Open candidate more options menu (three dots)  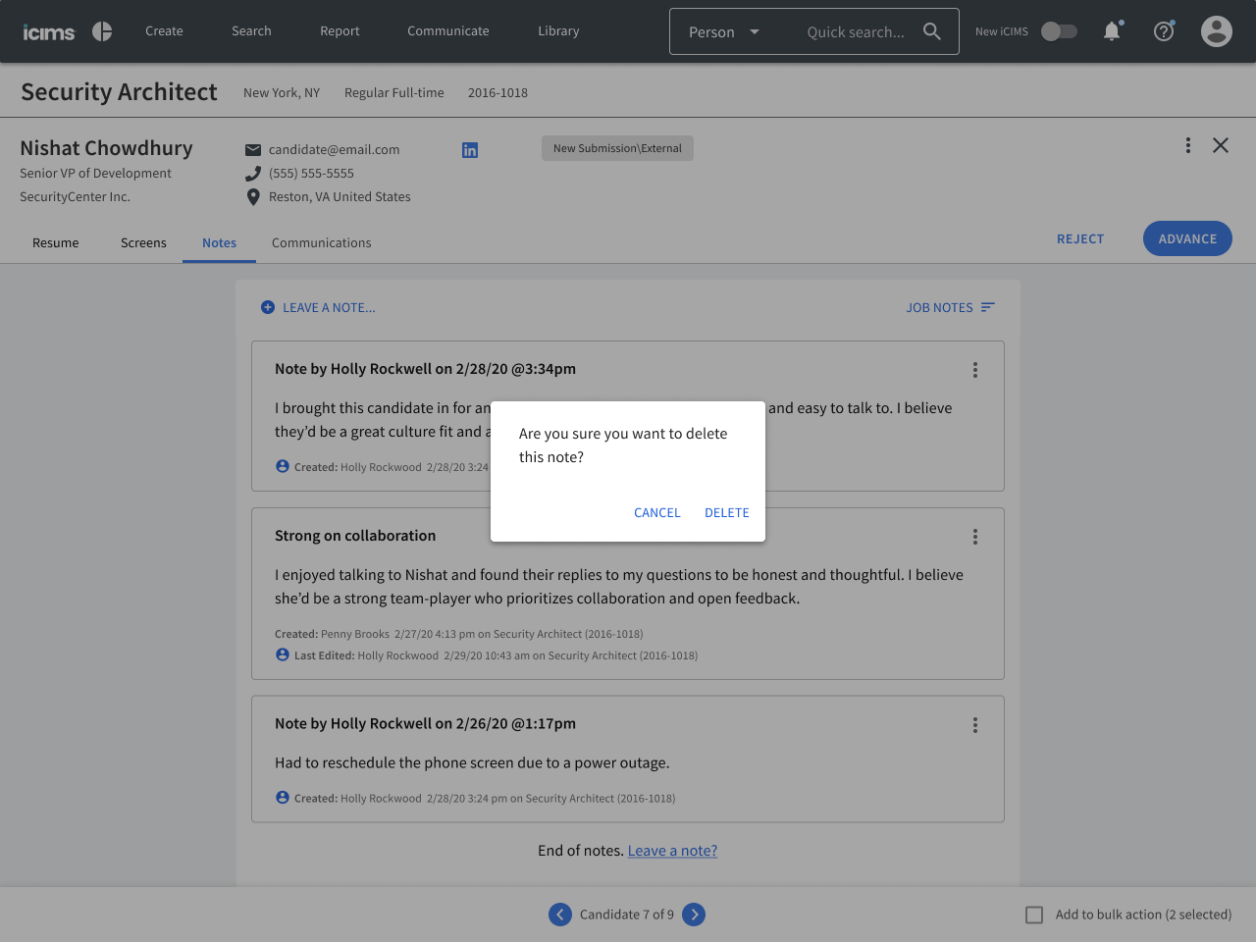pos(1188,145)
